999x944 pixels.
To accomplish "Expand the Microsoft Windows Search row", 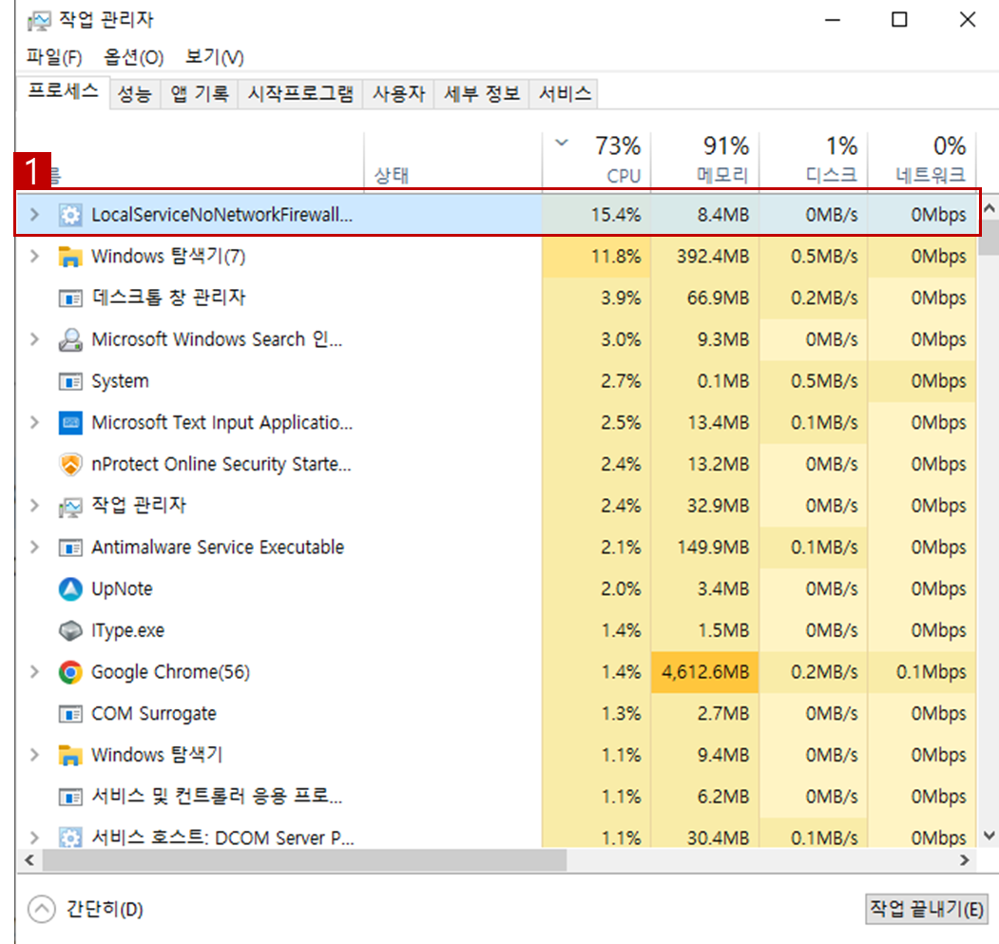I will [34, 339].
